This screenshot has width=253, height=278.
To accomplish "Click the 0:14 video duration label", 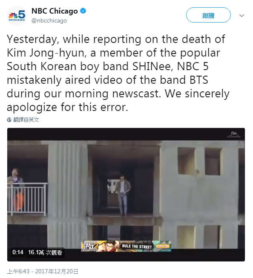I will (18, 252).
